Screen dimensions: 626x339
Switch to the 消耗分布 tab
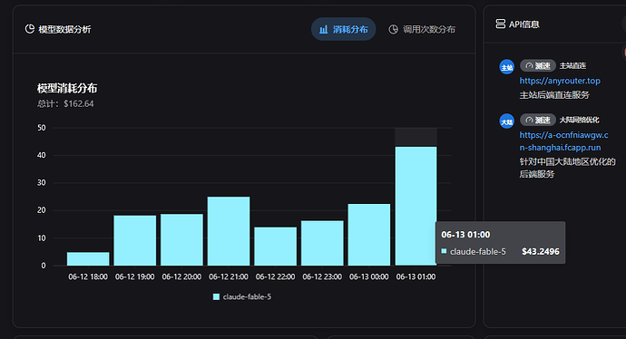pos(343,29)
